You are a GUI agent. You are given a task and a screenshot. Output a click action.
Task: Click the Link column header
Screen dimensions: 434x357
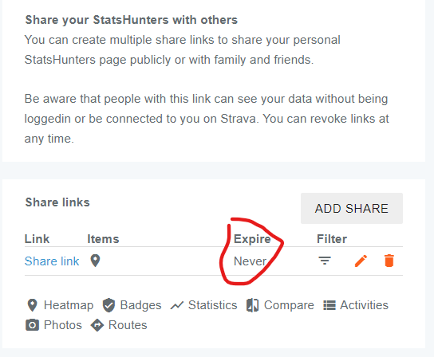click(37, 239)
